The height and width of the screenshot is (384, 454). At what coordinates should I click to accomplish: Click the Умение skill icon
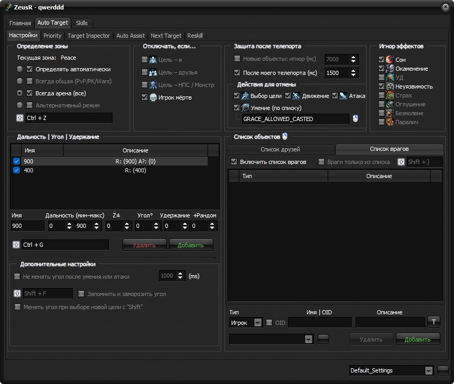click(x=245, y=108)
